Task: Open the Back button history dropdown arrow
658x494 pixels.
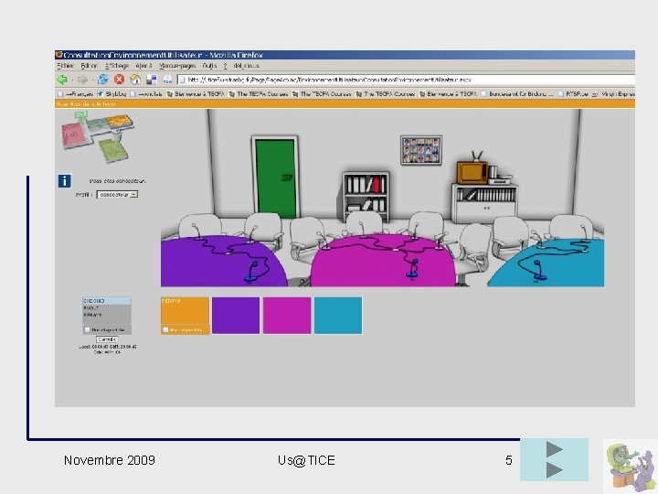Action: [72, 80]
